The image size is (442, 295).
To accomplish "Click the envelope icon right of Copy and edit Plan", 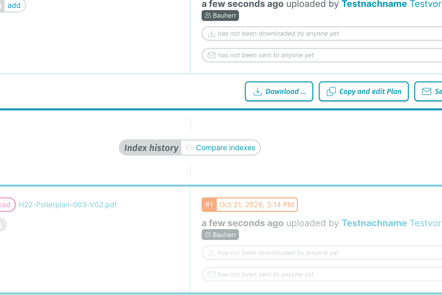I will pos(427,92).
